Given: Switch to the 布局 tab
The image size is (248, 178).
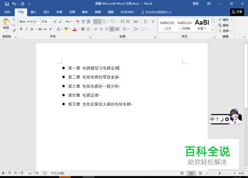Looking at the screenshot, I should pos(59,12).
